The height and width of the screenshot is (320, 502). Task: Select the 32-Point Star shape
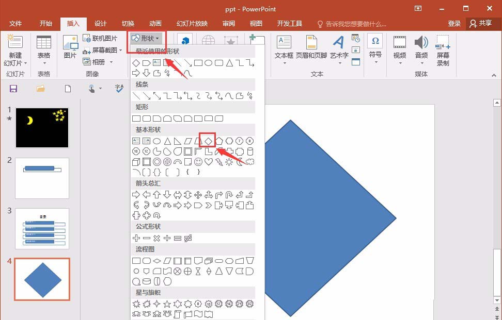click(250, 304)
